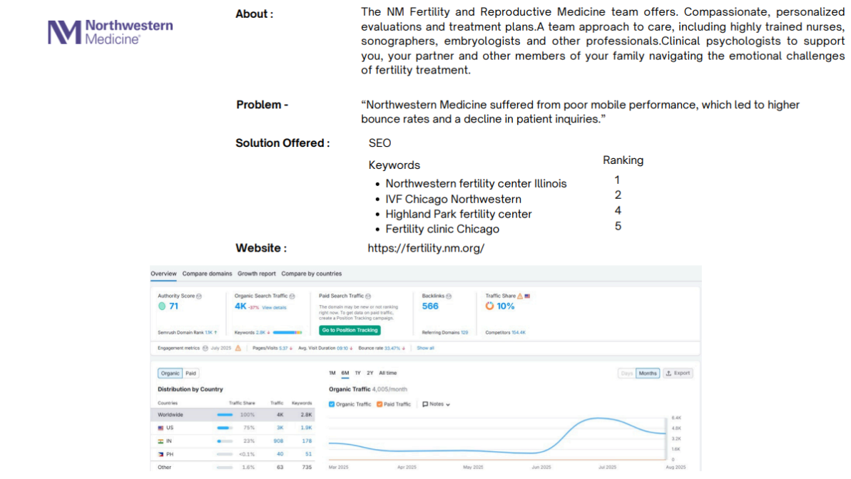Select the Other countries row
The height and width of the screenshot is (479, 851).
233,467
